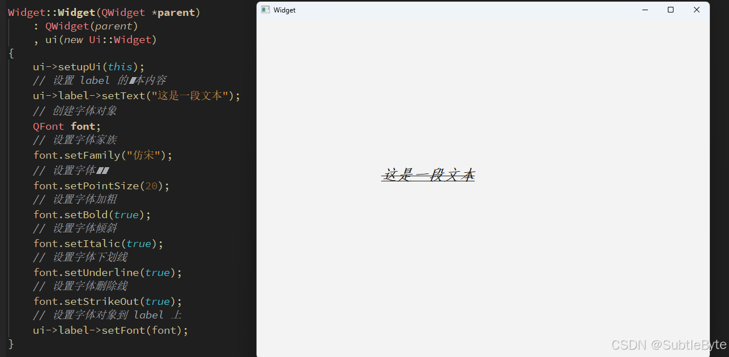Click the comment // 设置字体对象到 label 上

107,315
